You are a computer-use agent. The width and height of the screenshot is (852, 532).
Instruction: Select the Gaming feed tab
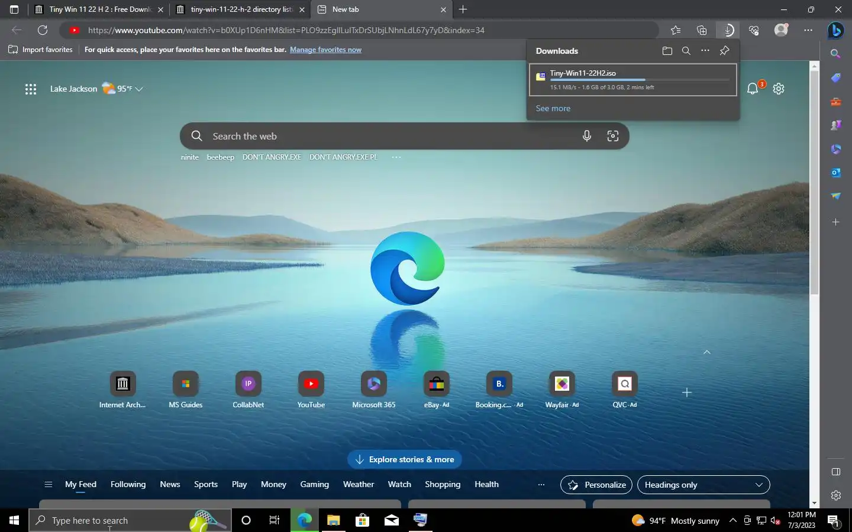(314, 484)
